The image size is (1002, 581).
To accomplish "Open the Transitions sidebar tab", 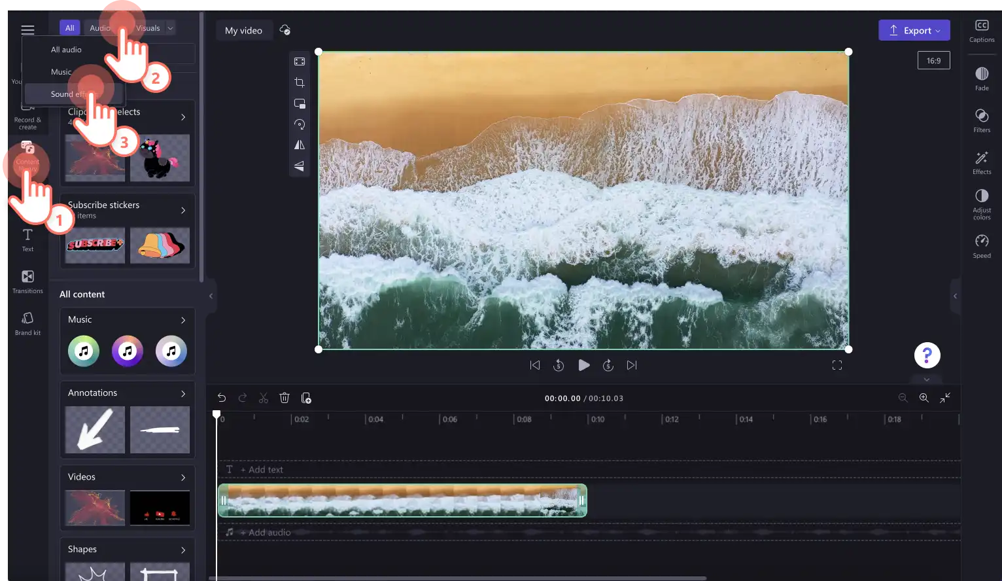I will 27,282.
